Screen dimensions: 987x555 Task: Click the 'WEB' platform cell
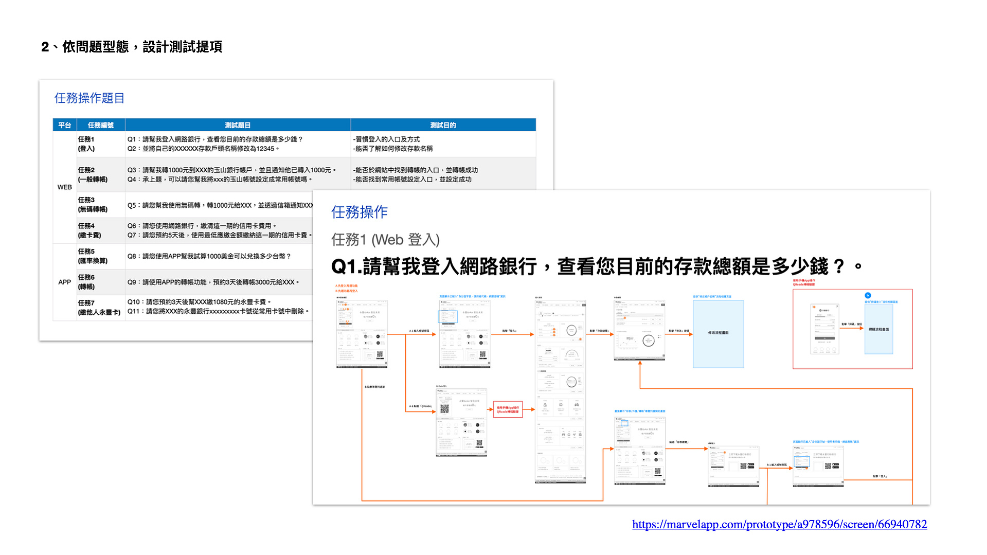[65, 187]
